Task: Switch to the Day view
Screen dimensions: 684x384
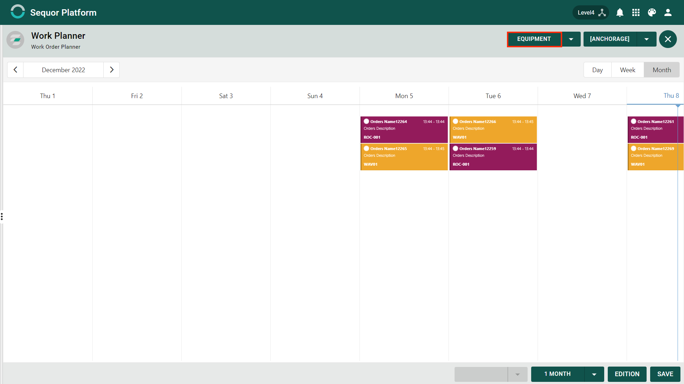Action: click(597, 70)
